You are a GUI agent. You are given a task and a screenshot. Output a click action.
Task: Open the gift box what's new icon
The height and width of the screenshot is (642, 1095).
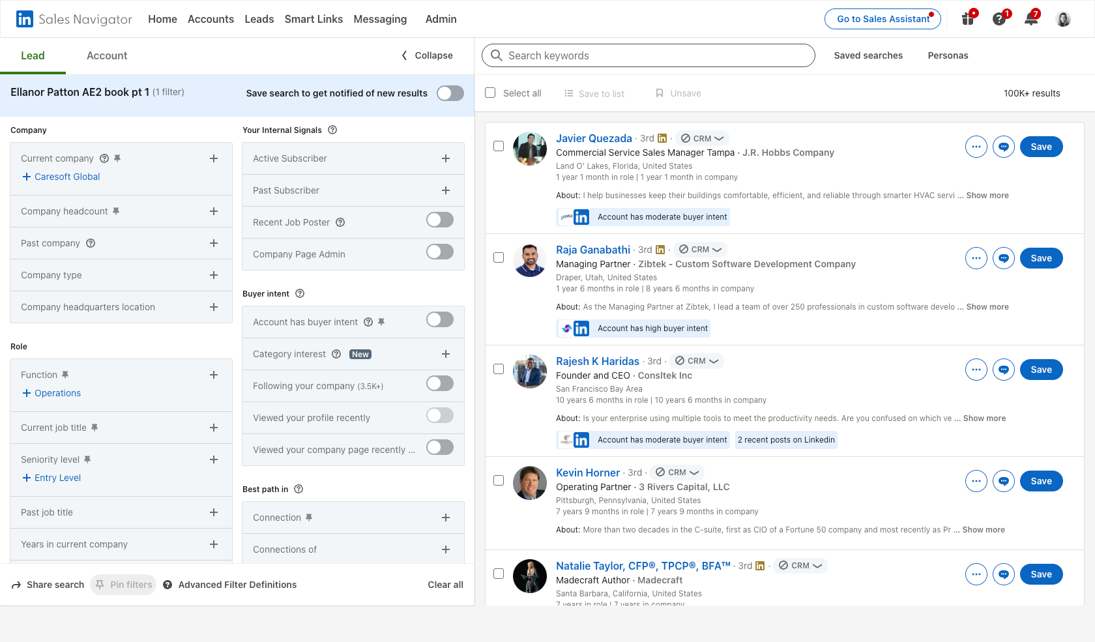click(x=968, y=19)
